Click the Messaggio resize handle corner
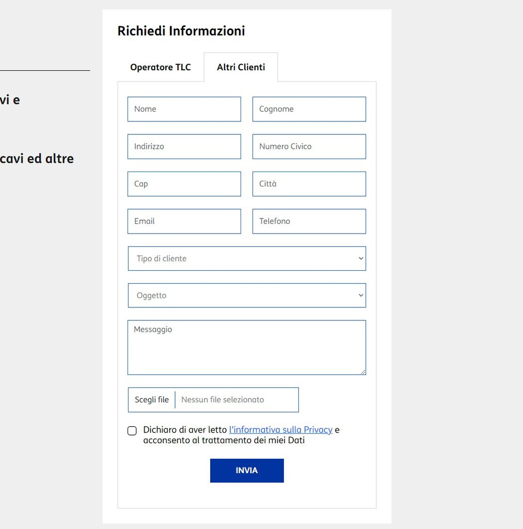The image size is (523, 529). (x=363, y=371)
